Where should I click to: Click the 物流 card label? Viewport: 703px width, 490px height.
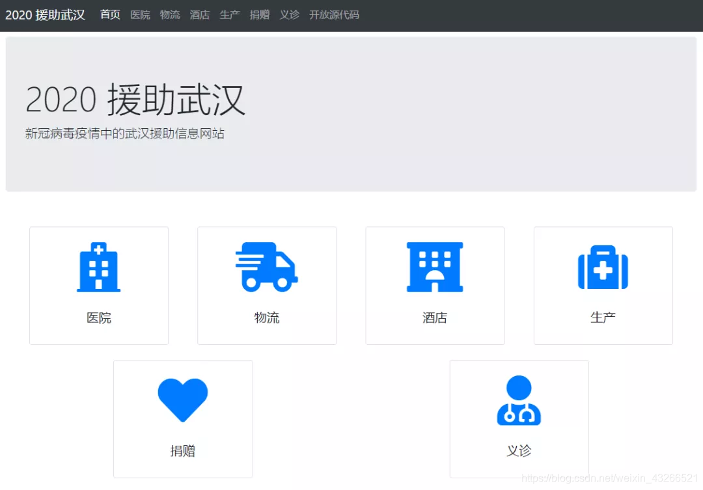pyautogui.click(x=267, y=318)
